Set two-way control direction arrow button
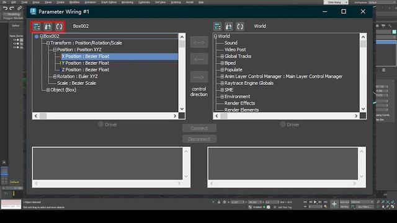The image size is (397, 223). click(x=199, y=42)
